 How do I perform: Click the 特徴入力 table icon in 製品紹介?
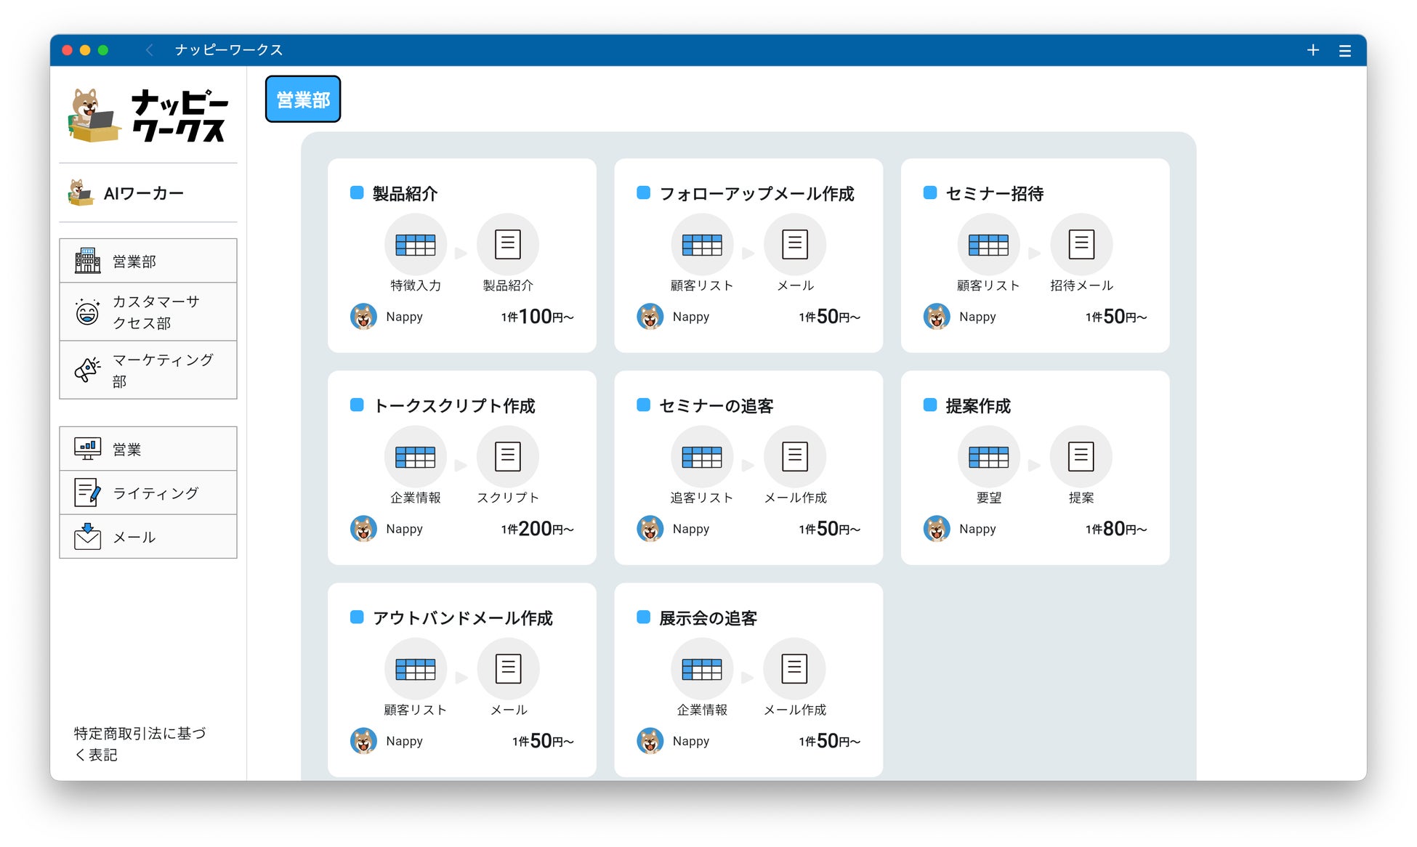(x=415, y=245)
